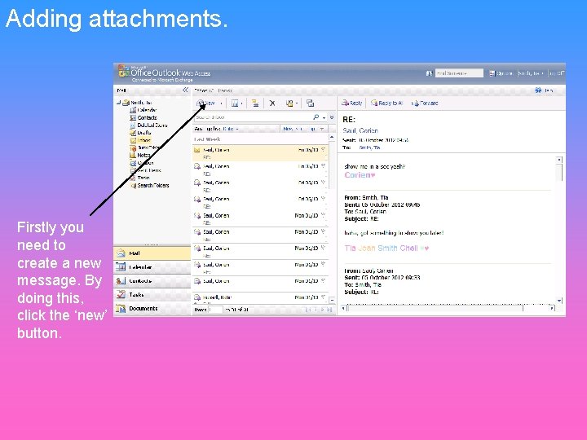Flag the first Saul, Corien message
587x440 pixels.
click(323, 150)
